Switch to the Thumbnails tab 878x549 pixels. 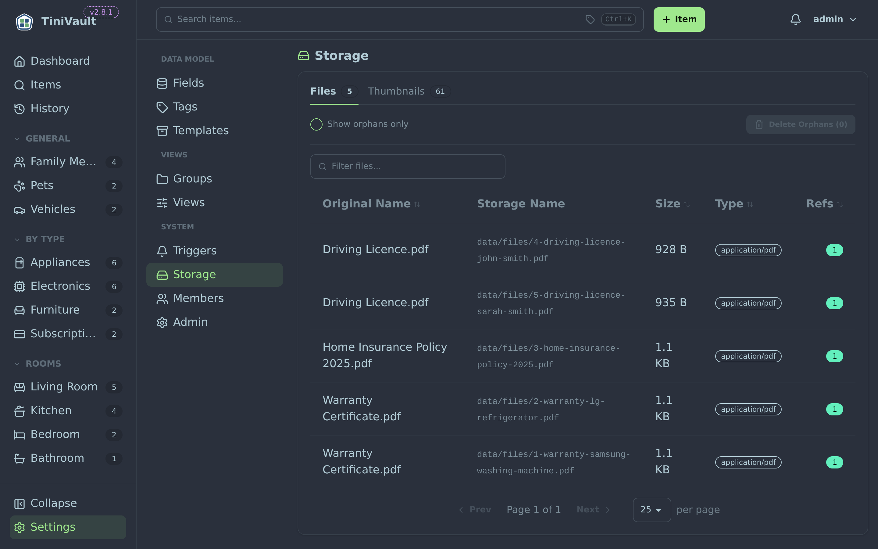(409, 91)
